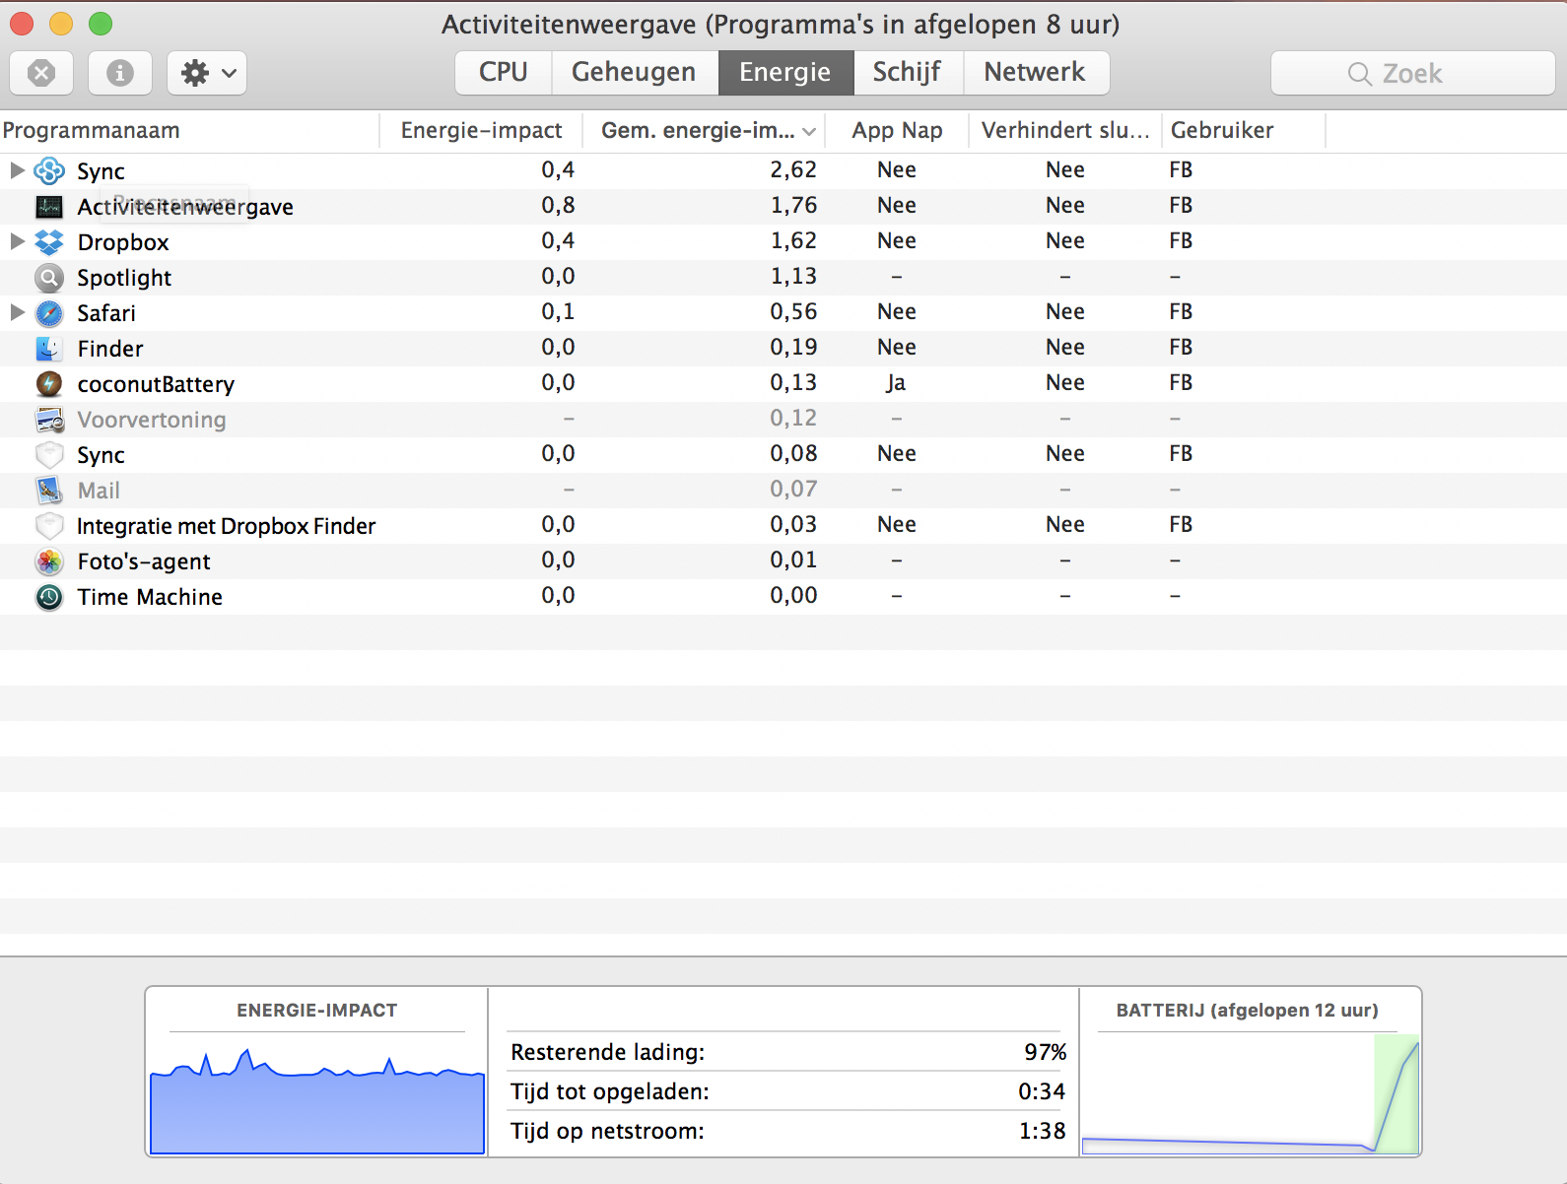Minimize the window with yellow button
The width and height of the screenshot is (1567, 1184).
click(61, 24)
